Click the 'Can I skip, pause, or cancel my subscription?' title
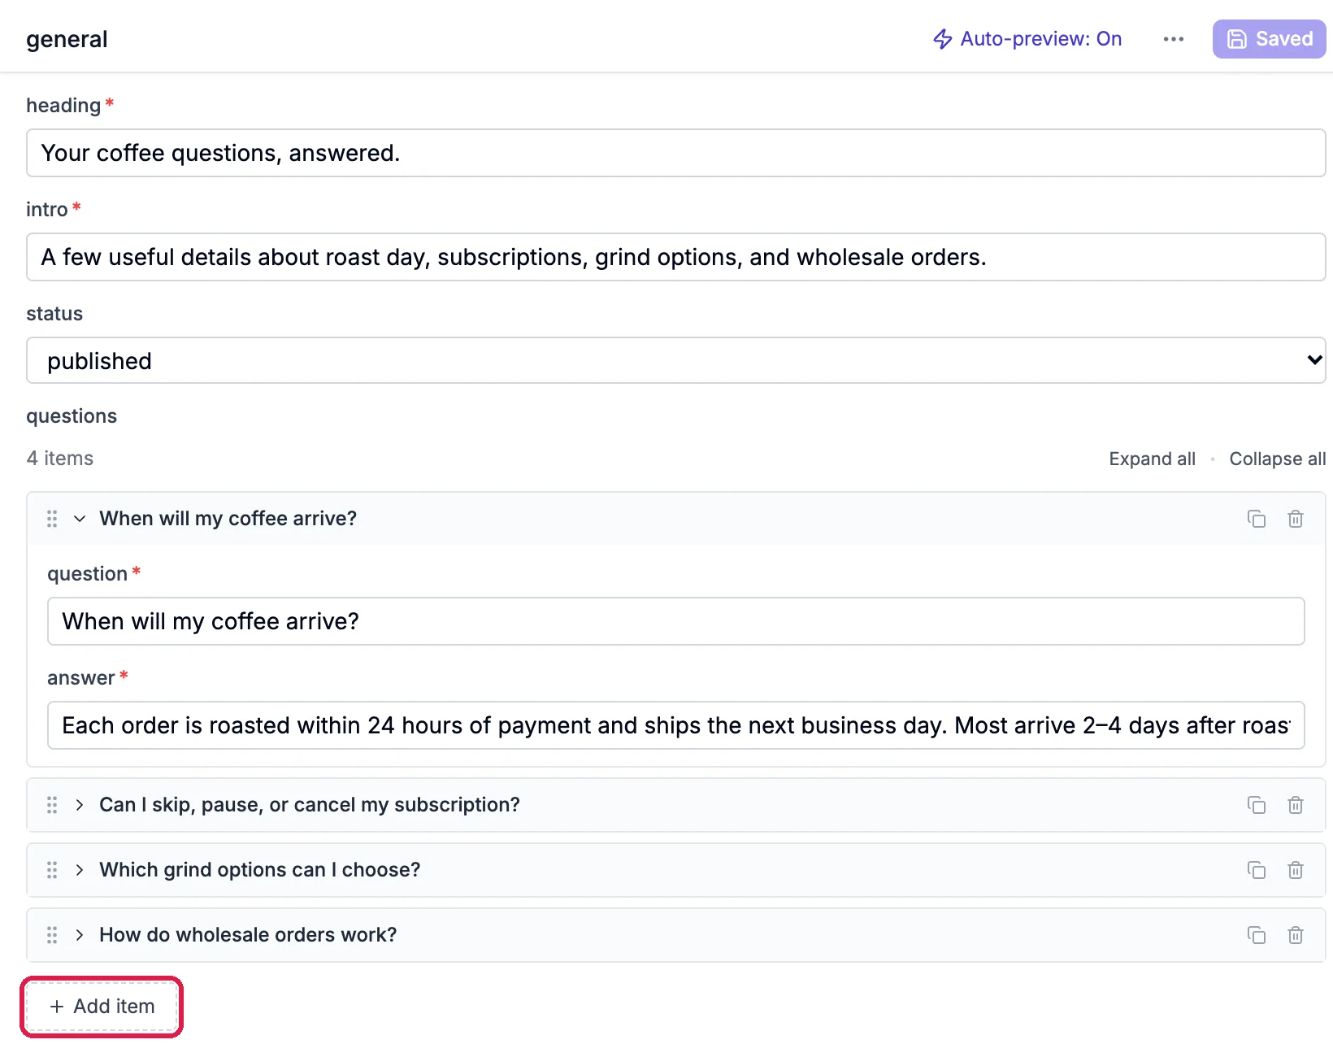Screen dimensions: 1333x1057 (x=310, y=805)
